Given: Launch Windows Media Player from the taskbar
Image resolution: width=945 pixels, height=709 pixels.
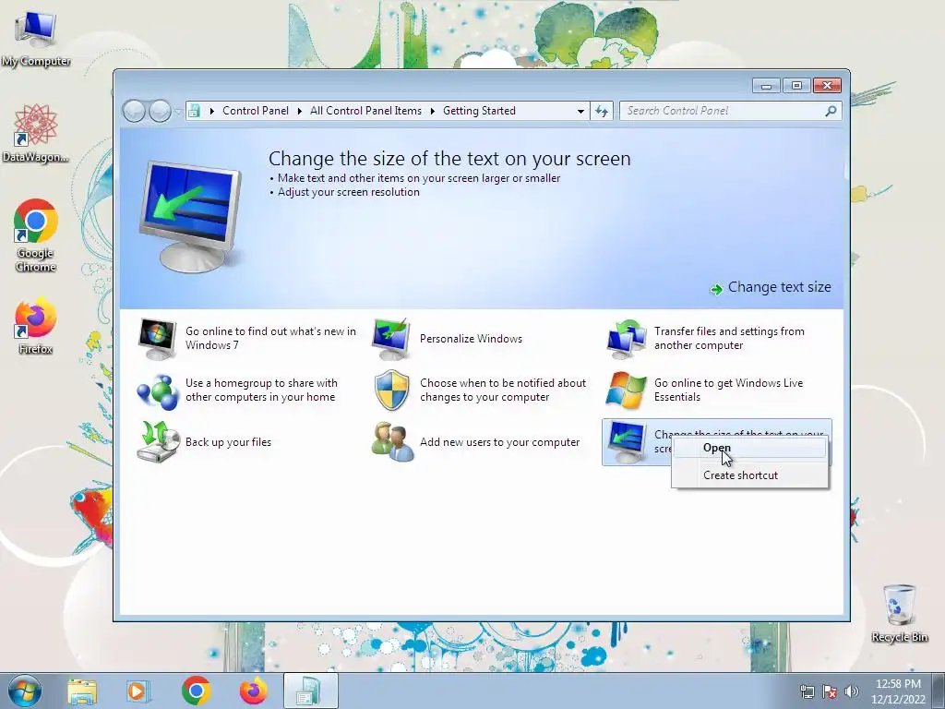Looking at the screenshot, I should point(138,691).
